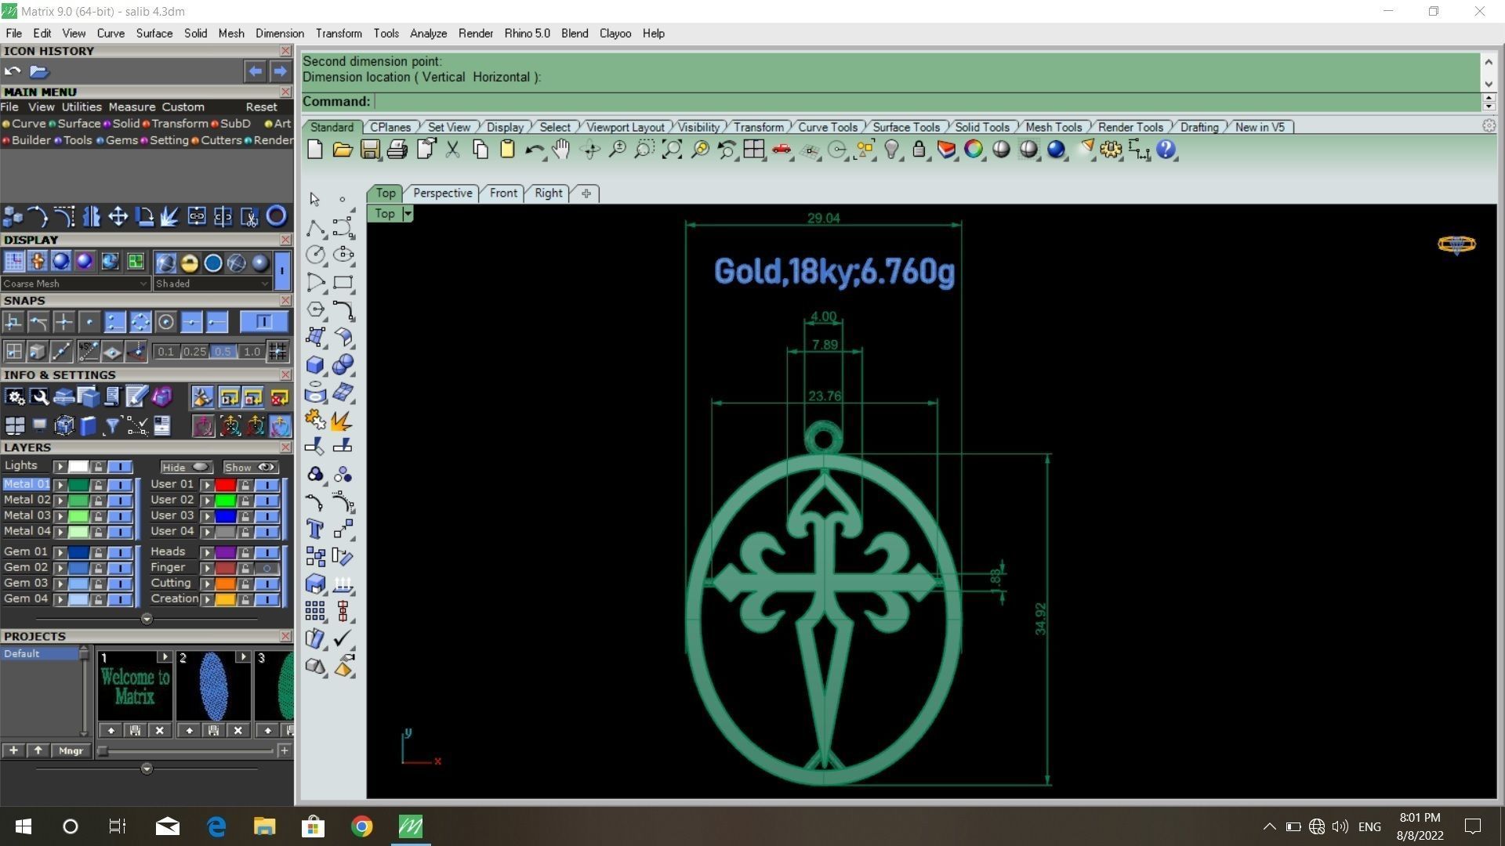Set grid snap spacing to 0.5
The height and width of the screenshot is (846, 1505).
click(223, 352)
